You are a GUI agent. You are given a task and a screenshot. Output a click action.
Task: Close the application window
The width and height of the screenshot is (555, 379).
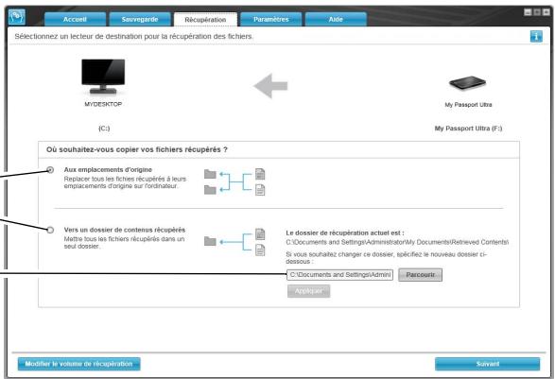pyautogui.click(x=546, y=12)
